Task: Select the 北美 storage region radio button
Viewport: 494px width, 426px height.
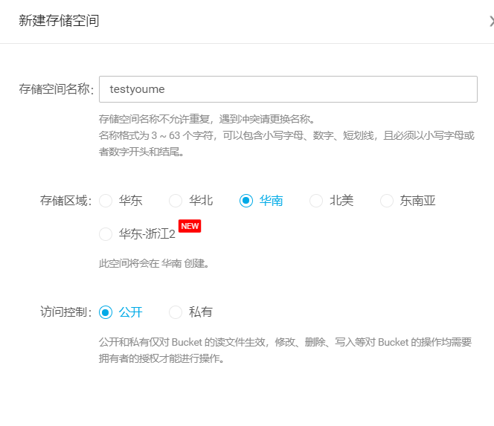Action: [x=316, y=201]
